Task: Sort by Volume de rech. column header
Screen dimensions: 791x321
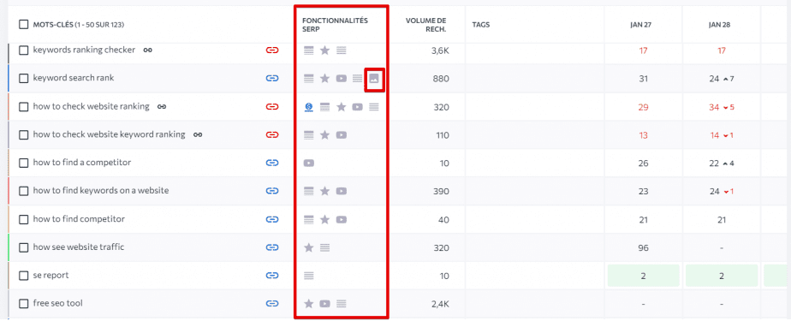Action: tap(426, 24)
